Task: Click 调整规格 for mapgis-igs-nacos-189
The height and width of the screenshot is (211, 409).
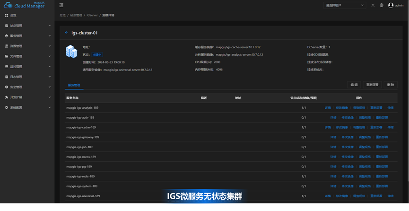Action: click(365, 157)
